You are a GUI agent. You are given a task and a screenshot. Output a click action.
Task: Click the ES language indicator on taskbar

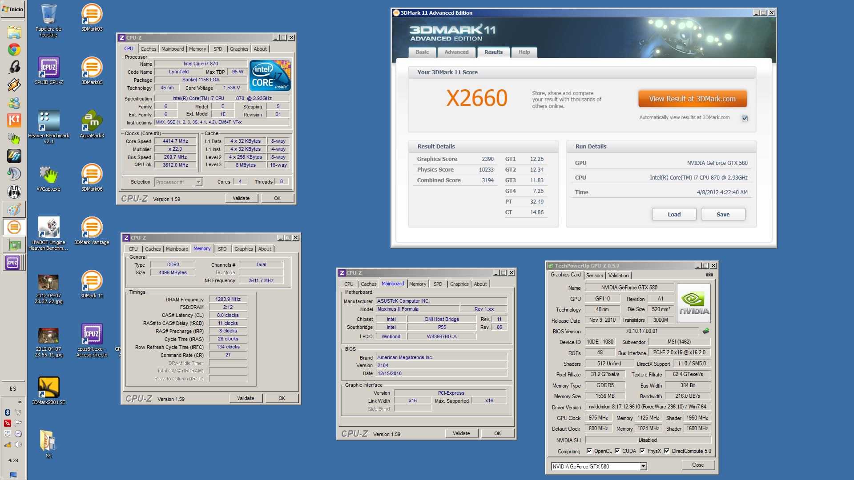[x=13, y=388]
